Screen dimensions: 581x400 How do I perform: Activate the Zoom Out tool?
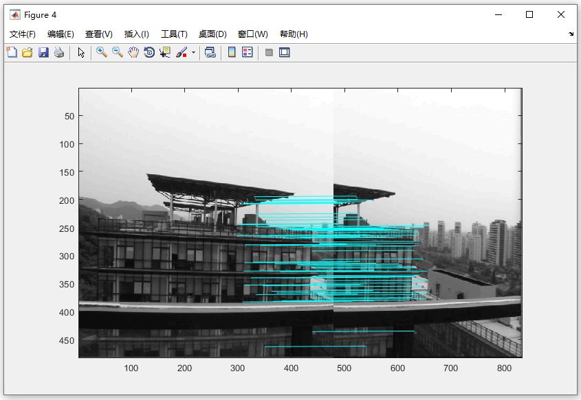click(118, 53)
